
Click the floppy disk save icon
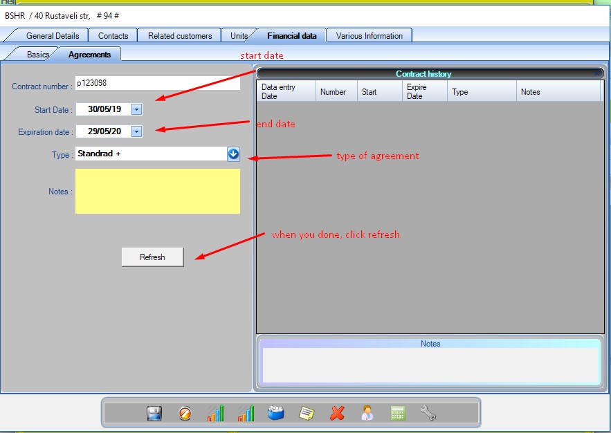coord(154,414)
